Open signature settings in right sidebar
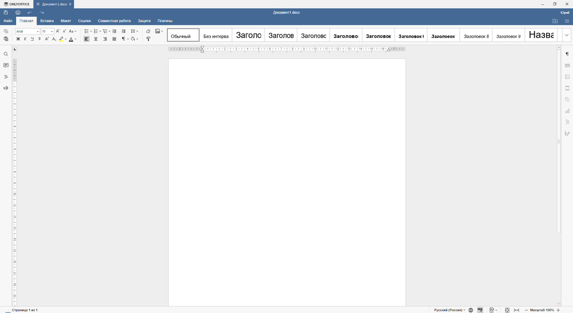 click(567, 133)
